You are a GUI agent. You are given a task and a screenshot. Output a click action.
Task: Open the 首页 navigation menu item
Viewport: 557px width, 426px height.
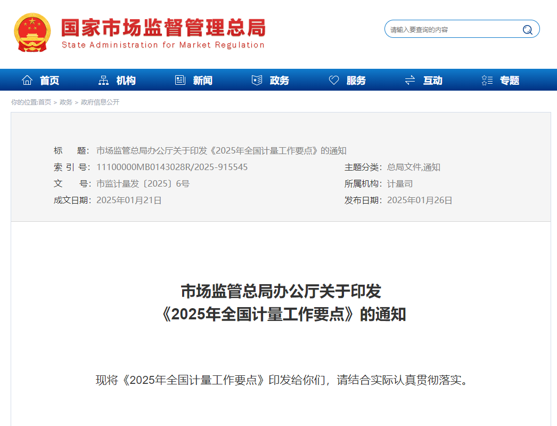coord(50,81)
